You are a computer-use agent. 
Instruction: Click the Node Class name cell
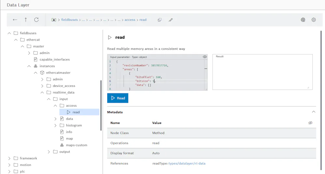[x=120, y=133]
